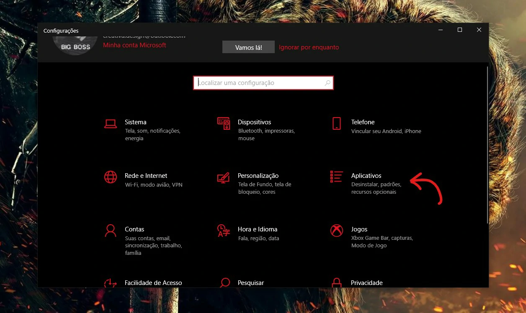This screenshot has height=313, width=526.
Task: Click 'Tela, som, notificações, energia' description
Action: 153,135
